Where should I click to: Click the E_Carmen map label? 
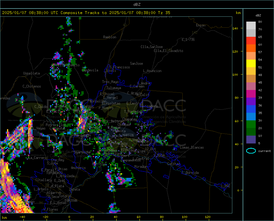tap(137, 86)
